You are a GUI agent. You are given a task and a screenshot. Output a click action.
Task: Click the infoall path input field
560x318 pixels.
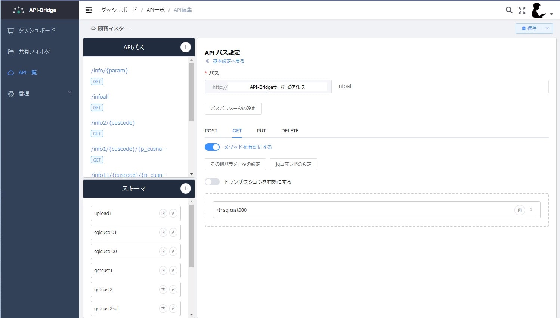click(439, 86)
